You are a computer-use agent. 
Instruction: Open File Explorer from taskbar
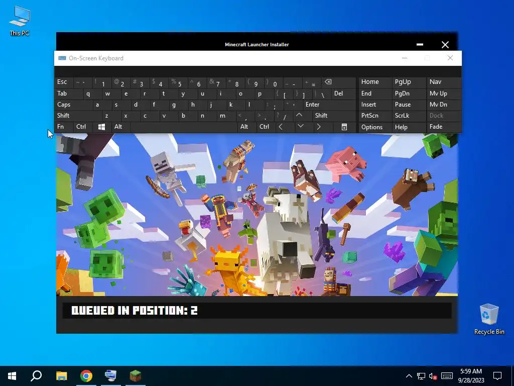(x=61, y=376)
